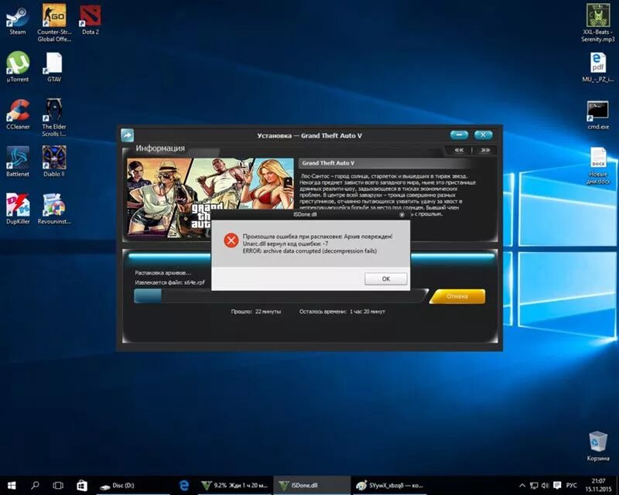Click Осталось времени: 1 час 20 минут
This screenshot has width=619, height=495.
click(342, 312)
